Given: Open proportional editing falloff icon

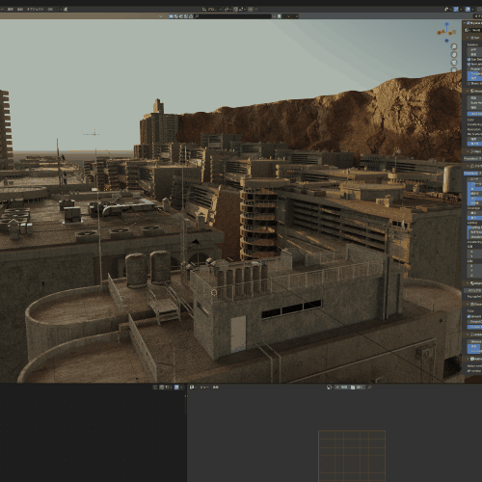Looking at the screenshot, I should coord(256,10).
